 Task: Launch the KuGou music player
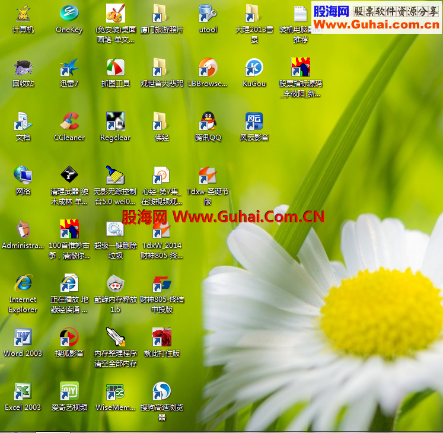[x=254, y=67]
